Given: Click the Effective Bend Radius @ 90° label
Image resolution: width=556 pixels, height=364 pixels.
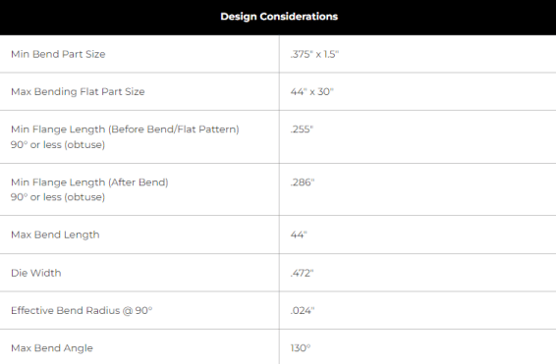Looking at the screenshot, I should [82, 311].
